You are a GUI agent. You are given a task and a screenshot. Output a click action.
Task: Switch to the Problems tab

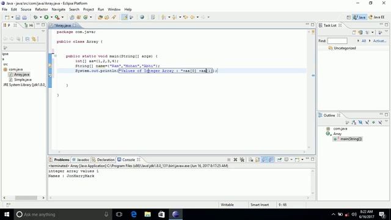click(59, 159)
